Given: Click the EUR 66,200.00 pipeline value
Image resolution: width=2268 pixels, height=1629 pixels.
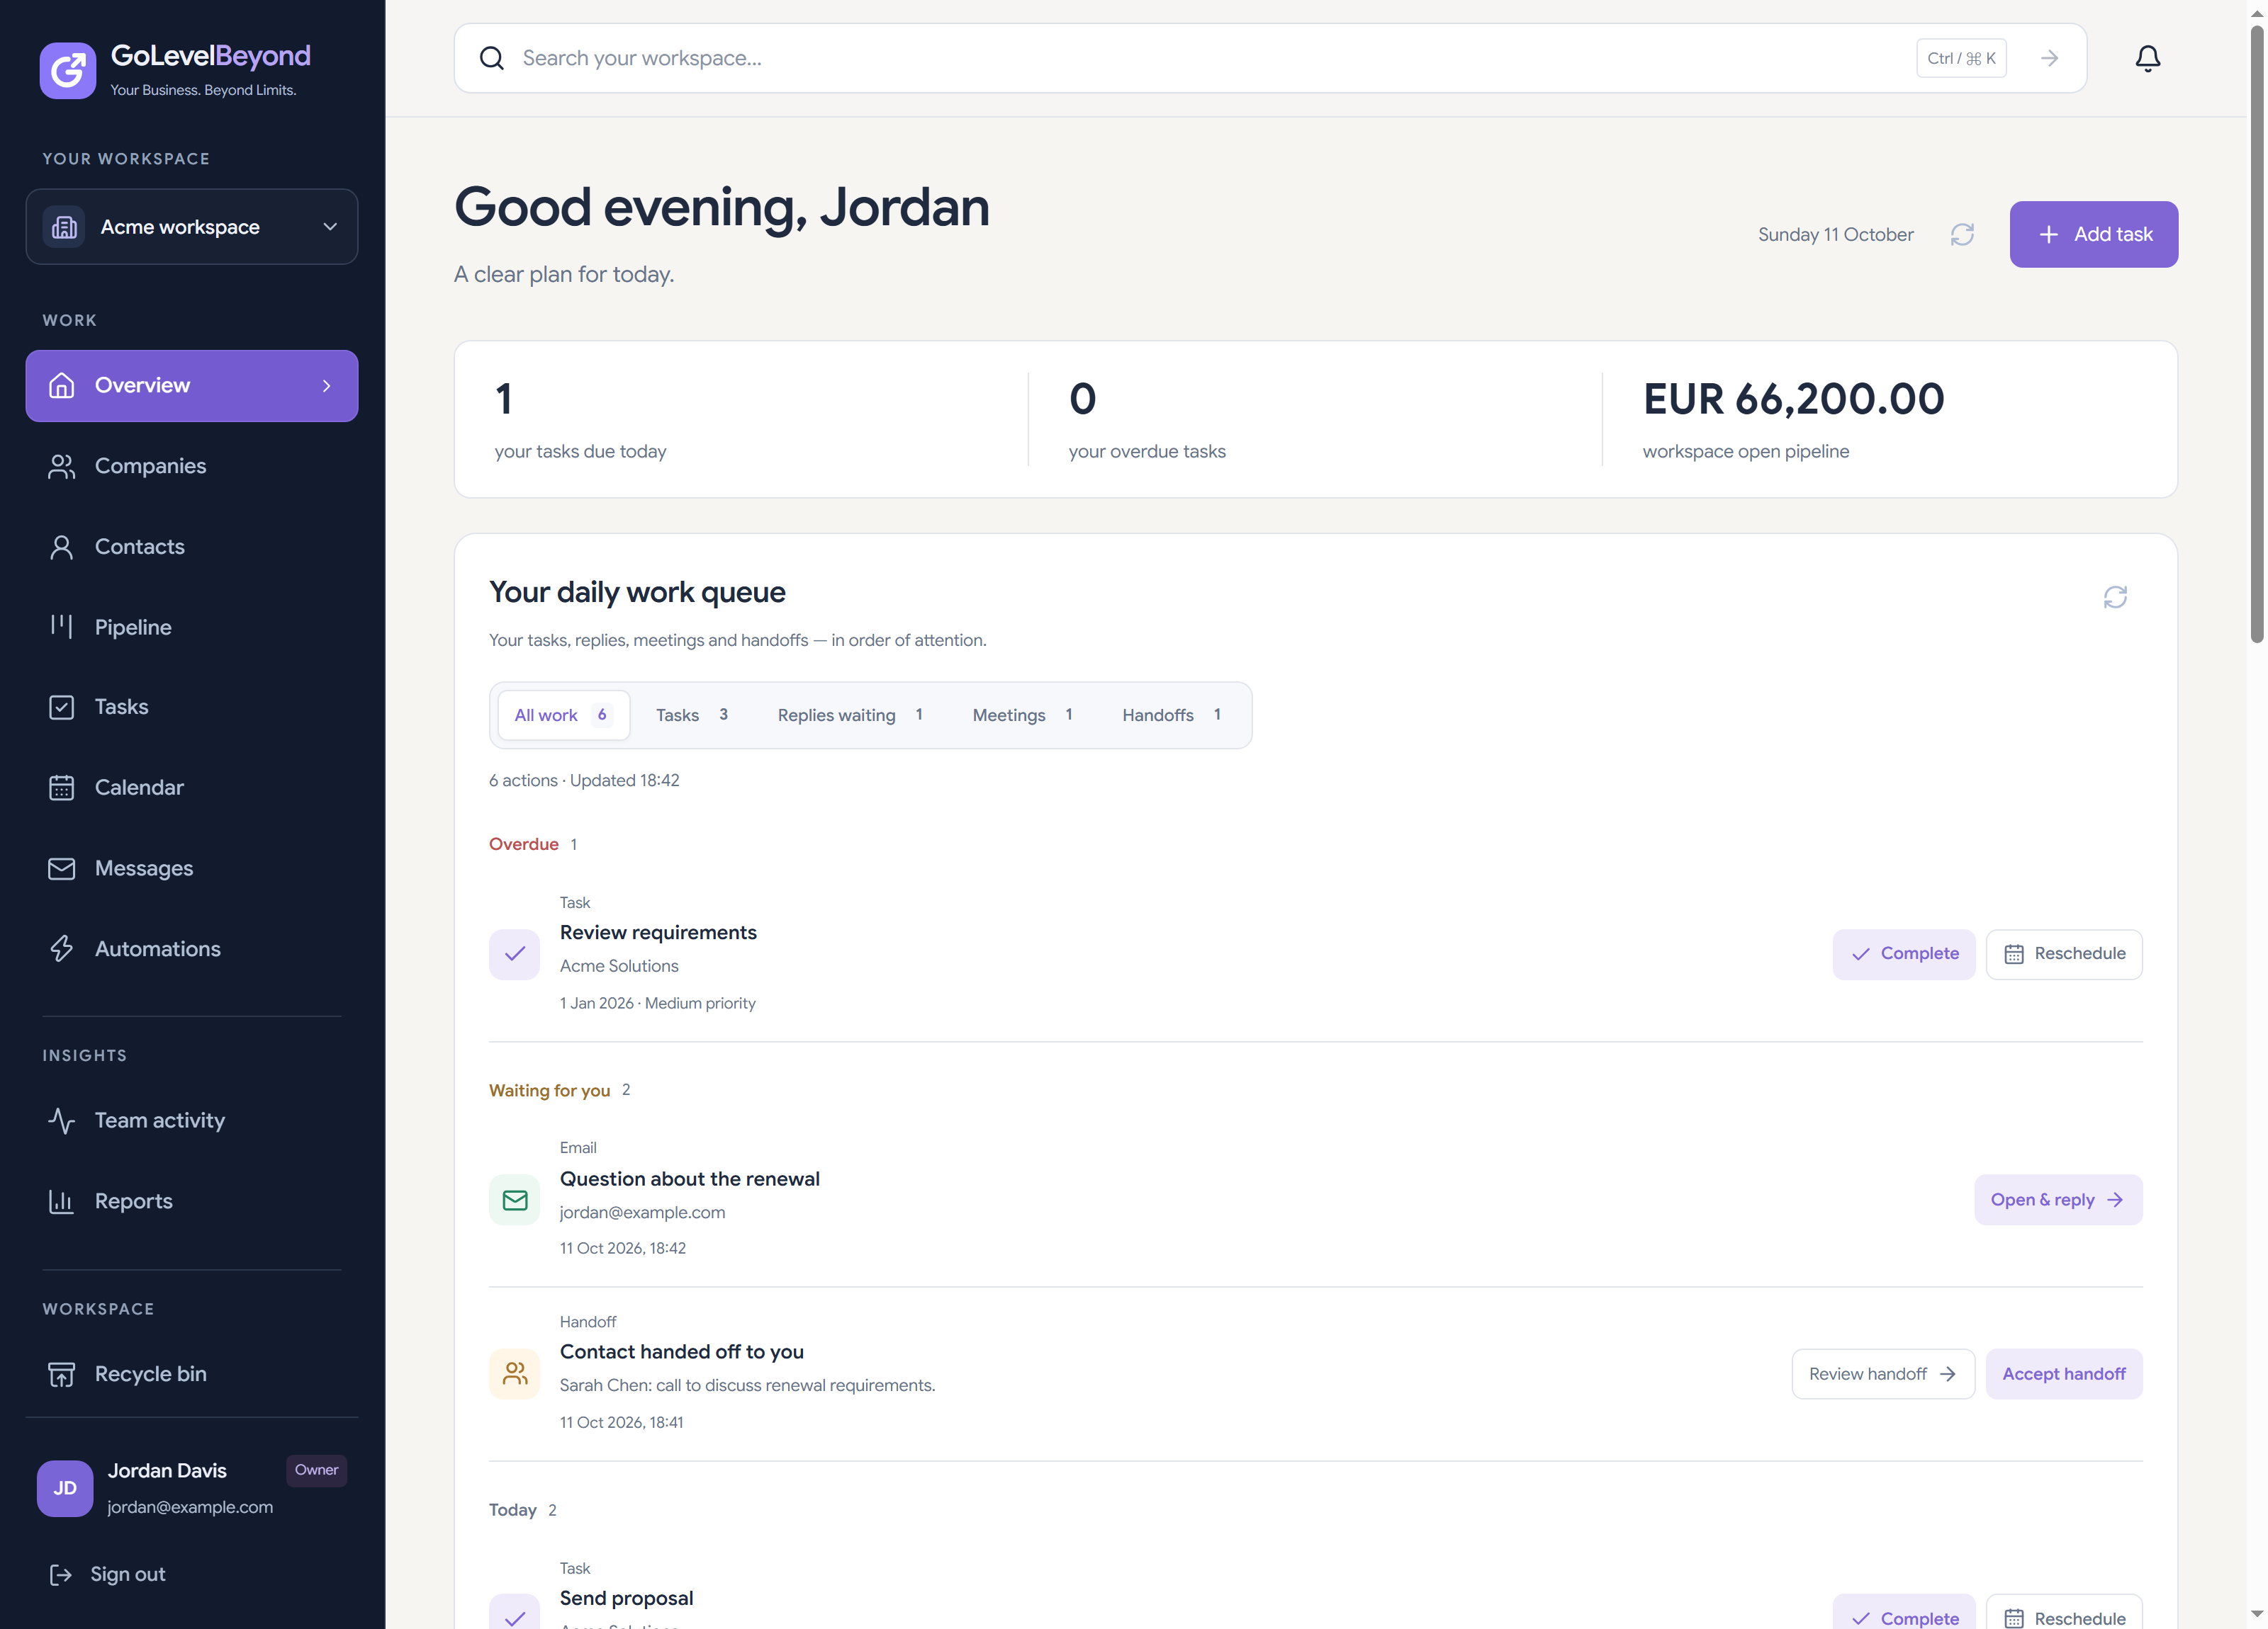Looking at the screenshot, I should (1793, 399).
